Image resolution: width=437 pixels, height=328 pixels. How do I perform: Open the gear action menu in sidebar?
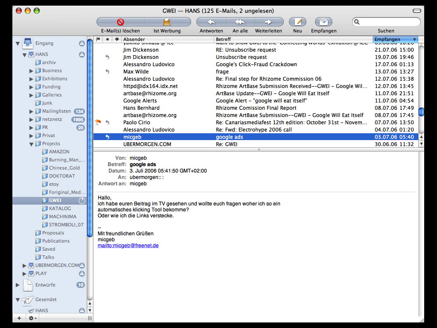[x=32, y=318]
